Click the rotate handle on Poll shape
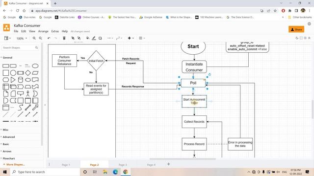 pyautogui.click(x=209, y=75)
